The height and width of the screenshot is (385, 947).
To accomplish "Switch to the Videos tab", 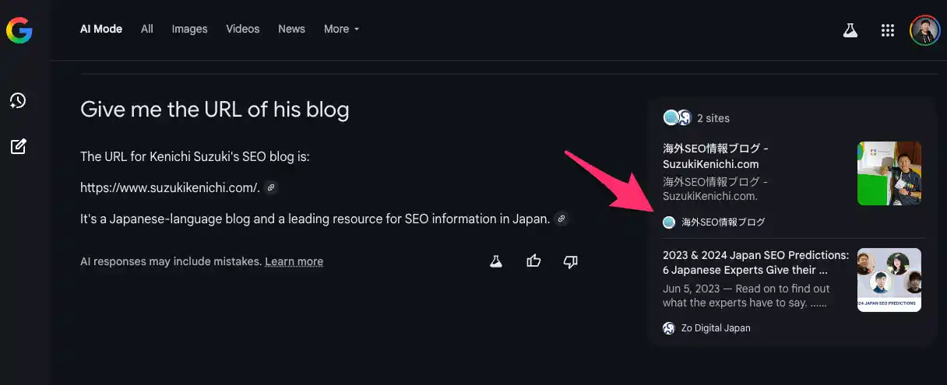I will [x=243, y=29].
